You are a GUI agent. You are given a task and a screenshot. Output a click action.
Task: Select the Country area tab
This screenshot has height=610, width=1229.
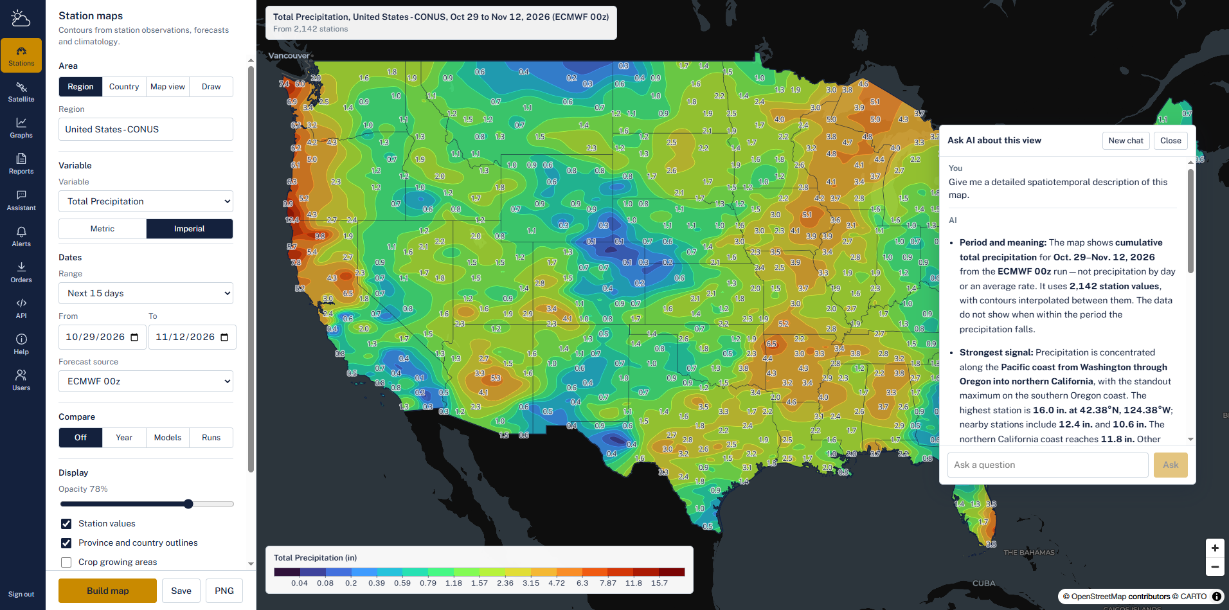tap(124, 87)
